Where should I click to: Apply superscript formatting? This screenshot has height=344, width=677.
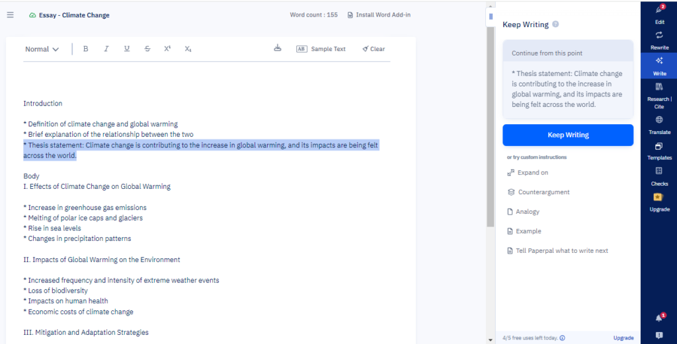tap(167, 49)
